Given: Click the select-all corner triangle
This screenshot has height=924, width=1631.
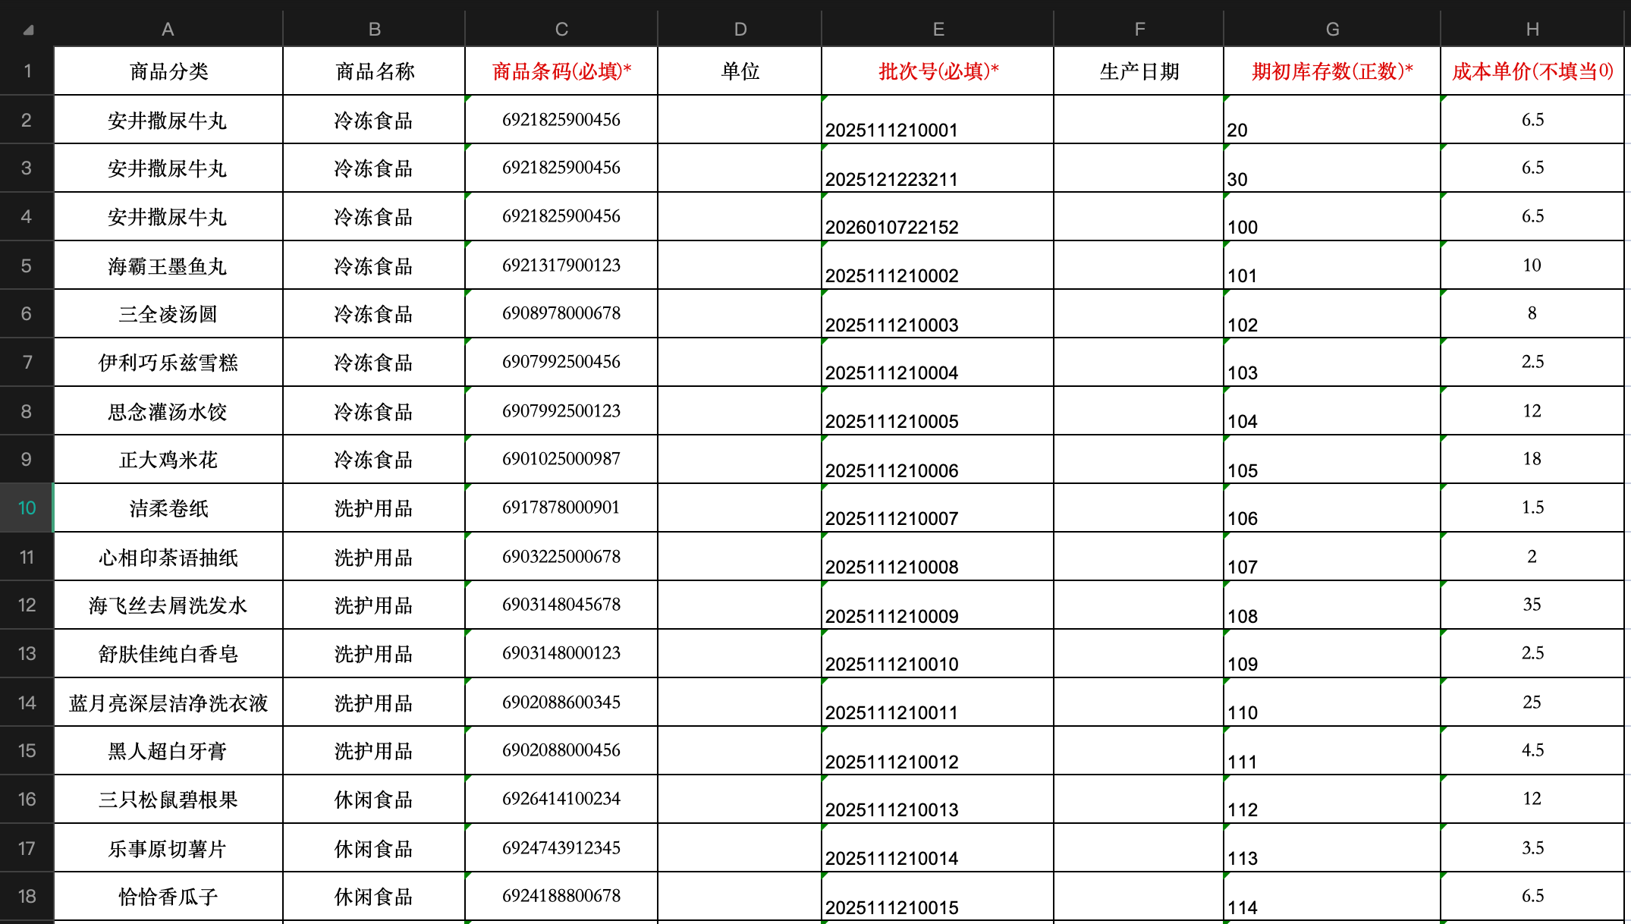Looking at the screenshot, I should point(28,30).
